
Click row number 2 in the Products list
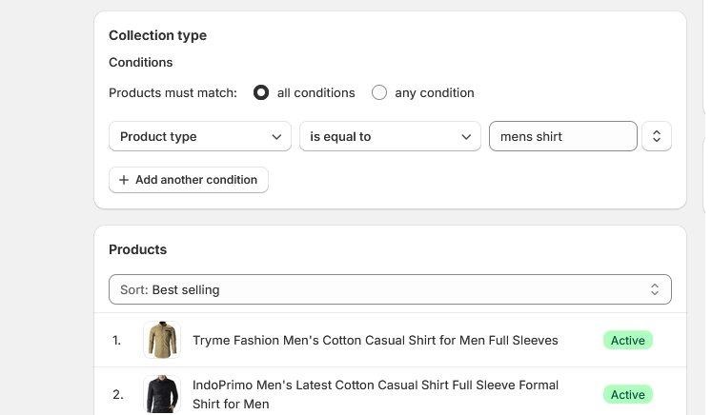[x=117, y=394]
